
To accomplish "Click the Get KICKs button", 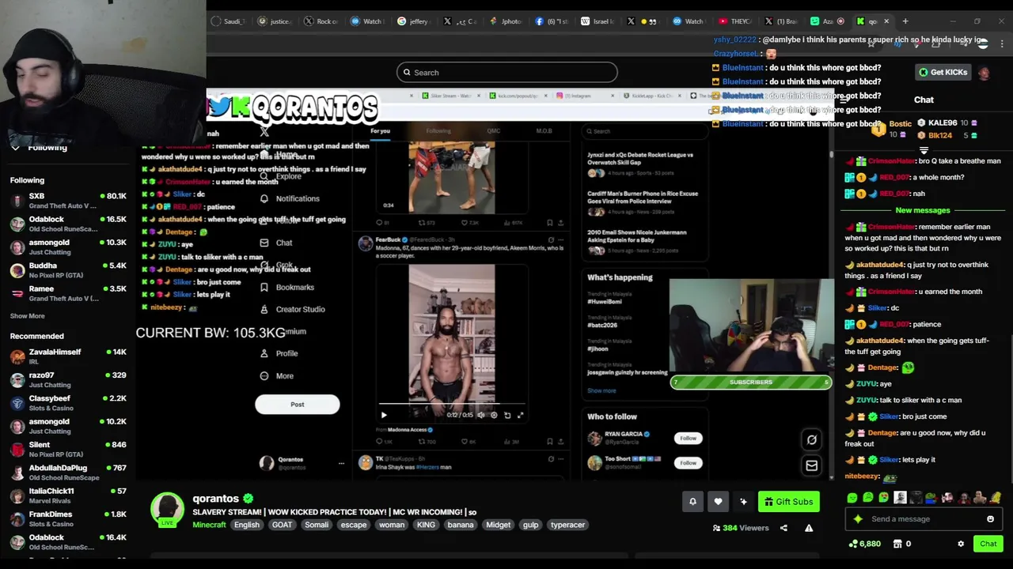I will pos(943,73).
